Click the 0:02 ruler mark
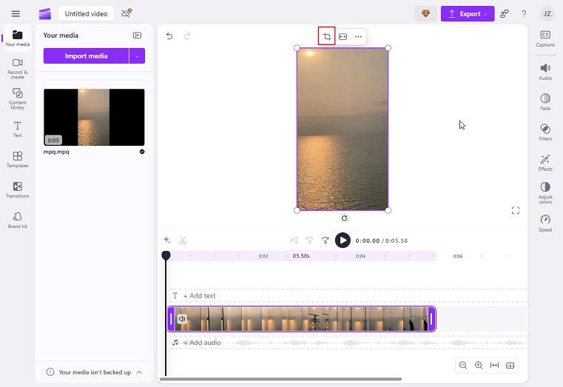 (263, 256)
